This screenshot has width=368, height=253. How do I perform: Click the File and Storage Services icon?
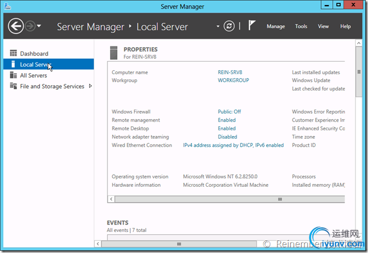tap(13, 86)
